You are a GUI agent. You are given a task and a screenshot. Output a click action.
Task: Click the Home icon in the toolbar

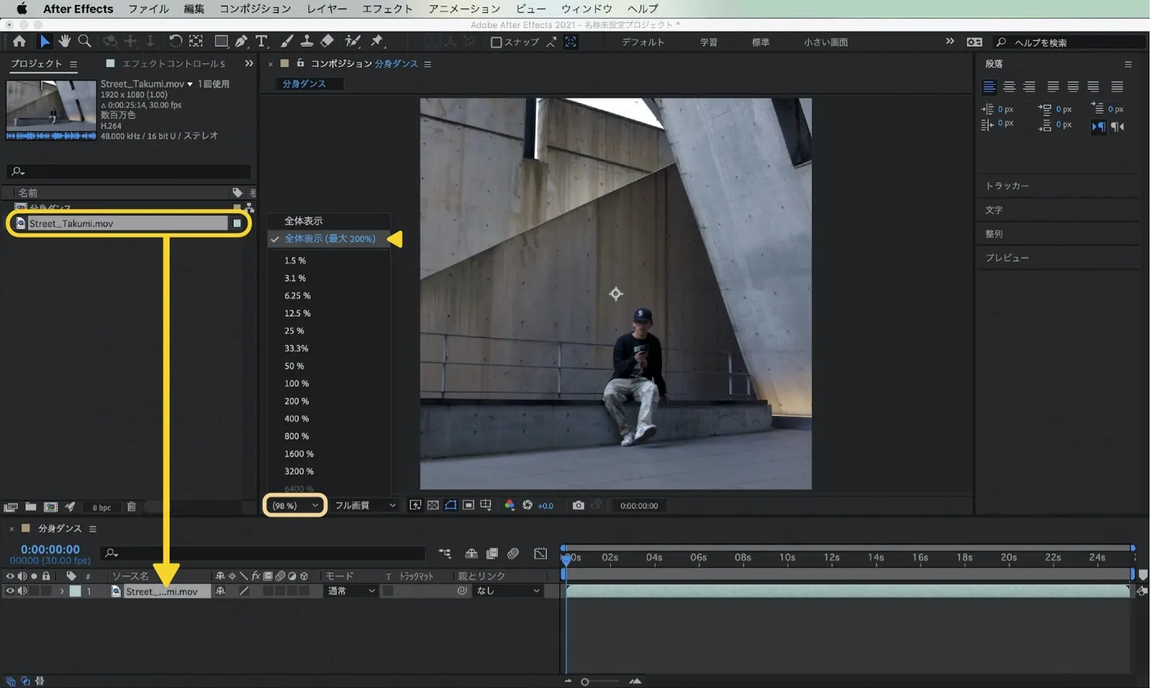(19, 41)
